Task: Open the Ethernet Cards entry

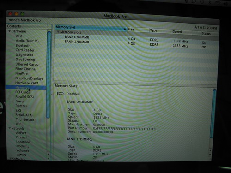Action: click(x=27, y=64)
